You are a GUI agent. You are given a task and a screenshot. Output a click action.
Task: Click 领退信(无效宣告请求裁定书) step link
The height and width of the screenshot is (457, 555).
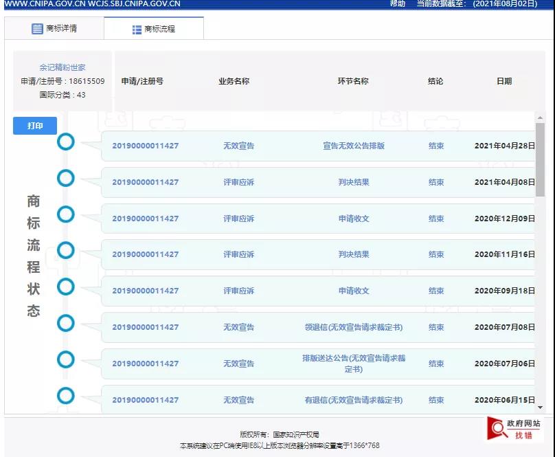[354, 327]
